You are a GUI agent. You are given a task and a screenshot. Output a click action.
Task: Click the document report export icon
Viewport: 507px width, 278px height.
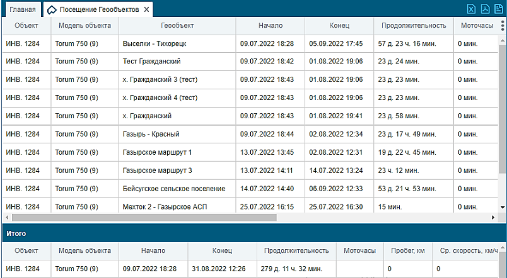(x=498, y=9)
